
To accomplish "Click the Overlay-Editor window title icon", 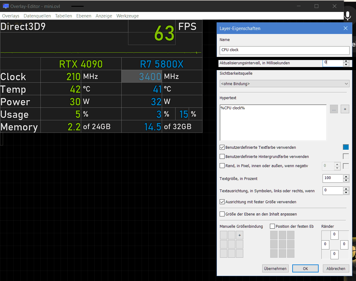I will tap(6, 6).
